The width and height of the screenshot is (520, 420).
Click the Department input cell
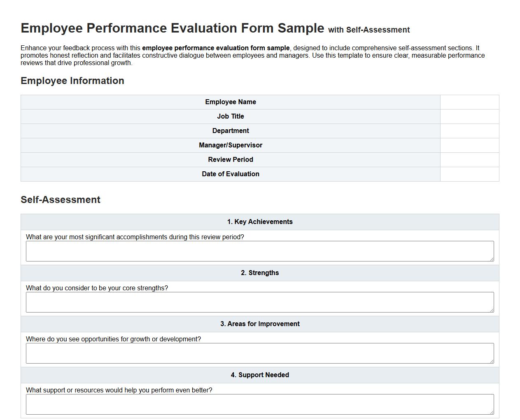(x=469, y=131)
